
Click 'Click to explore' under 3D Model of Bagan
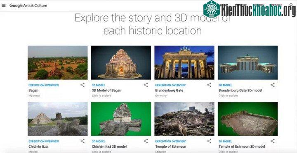[101, 96]
